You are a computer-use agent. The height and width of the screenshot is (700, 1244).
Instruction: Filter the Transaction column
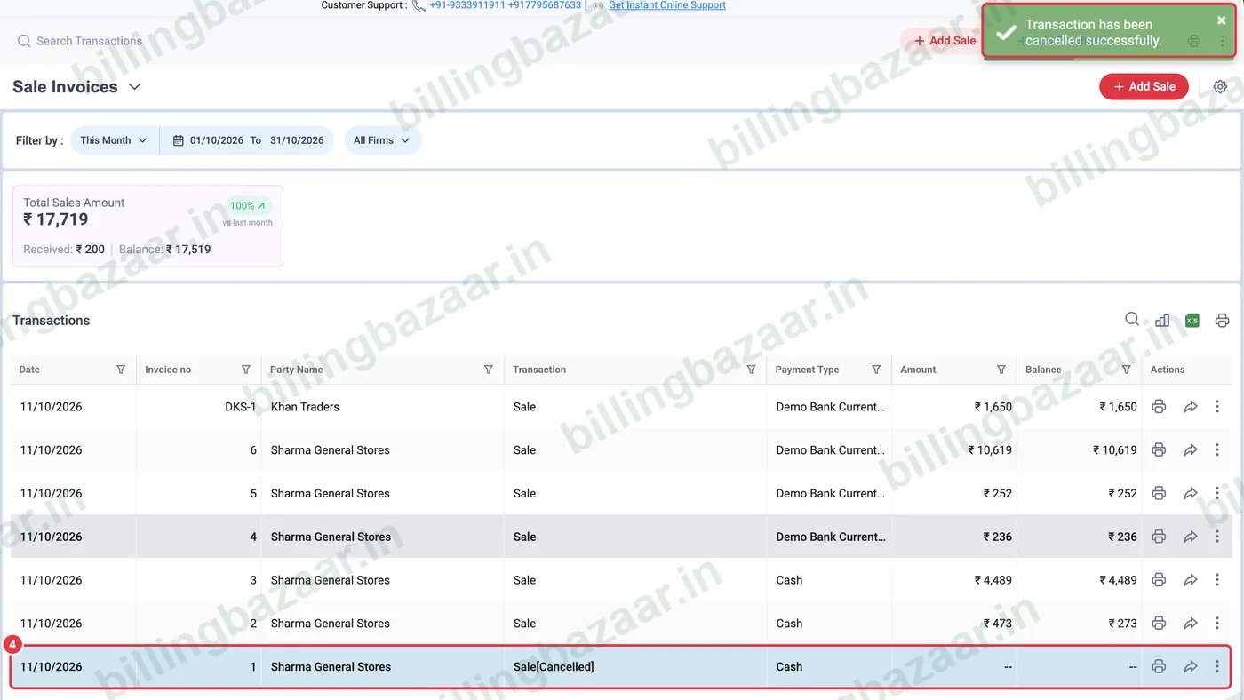(751, 370)
